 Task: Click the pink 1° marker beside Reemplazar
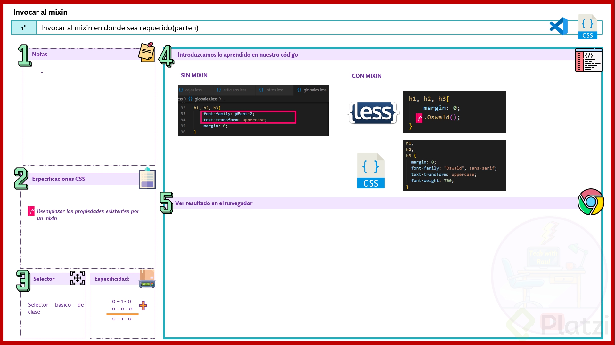(31, 211)
